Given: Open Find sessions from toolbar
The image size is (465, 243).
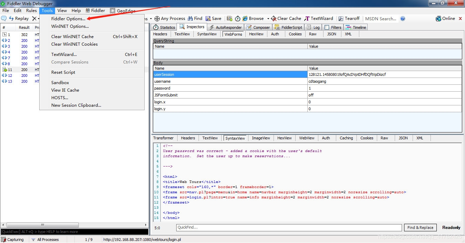Looking at the screenshot, I should (195, 19).
